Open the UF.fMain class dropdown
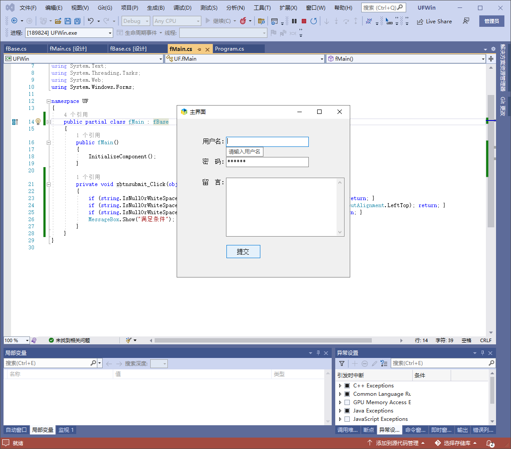This screenshot has height=449, width=511. point(322,59)
